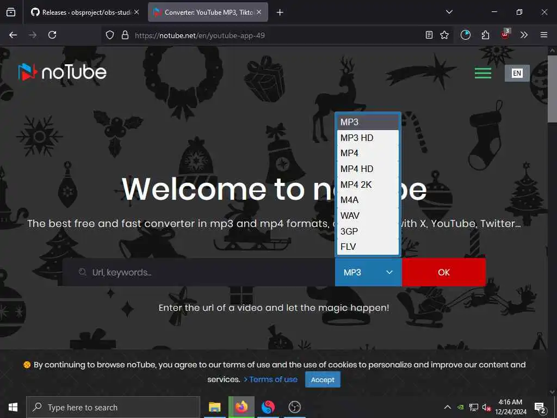The height and width of the screenshot is (418, 557).
Task: Toggle reader view icon
Action: [x=429, y=35]
